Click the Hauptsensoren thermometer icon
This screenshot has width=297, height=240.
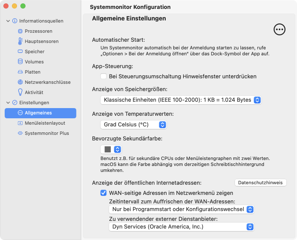point(20,41)
